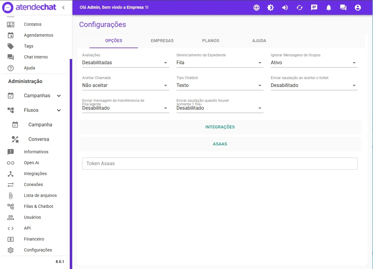Click the ASAAS section header
The image size is (373, 269).
(x=220, y=144)
